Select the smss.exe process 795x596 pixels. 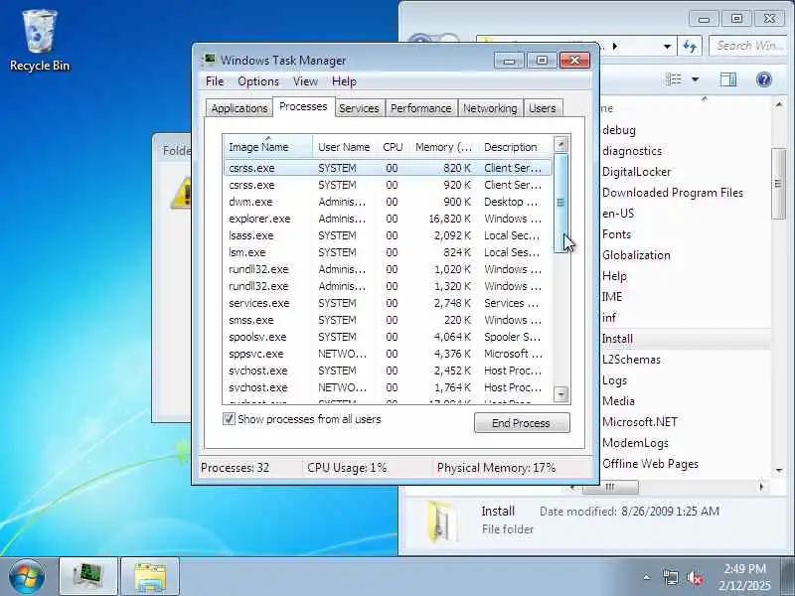(x=388, y=320)
